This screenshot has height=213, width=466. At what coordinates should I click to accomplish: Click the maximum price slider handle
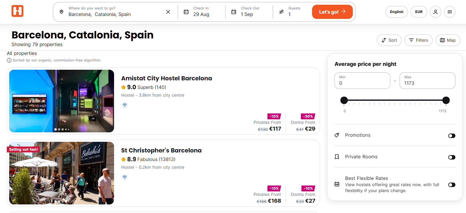(x=446, y=100)
